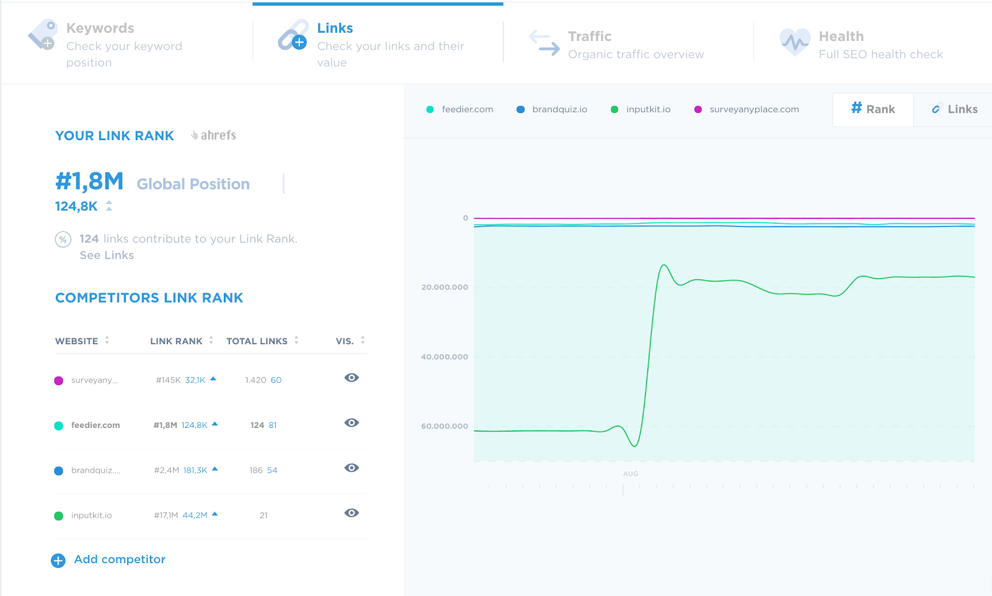Switch chart to Links view
Image resolution: width=992 pixels, height=596 pixels.
pos(954,109)
